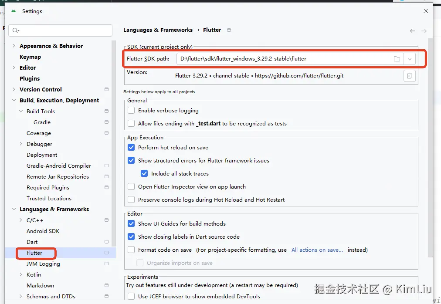Open Plugins settings page

point(30,79)
